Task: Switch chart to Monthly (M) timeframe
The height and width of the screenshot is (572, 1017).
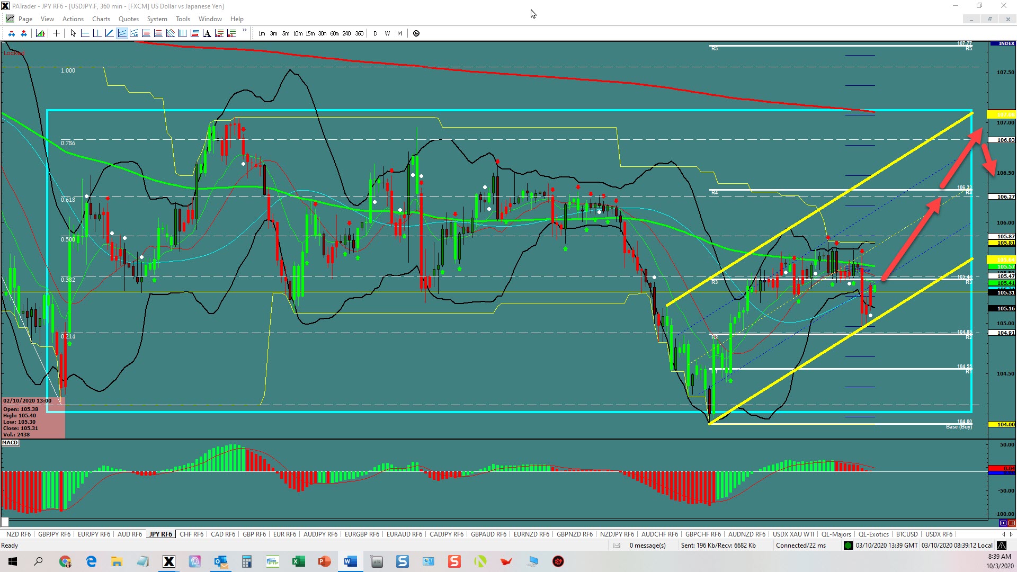Action: coord(399,33)
